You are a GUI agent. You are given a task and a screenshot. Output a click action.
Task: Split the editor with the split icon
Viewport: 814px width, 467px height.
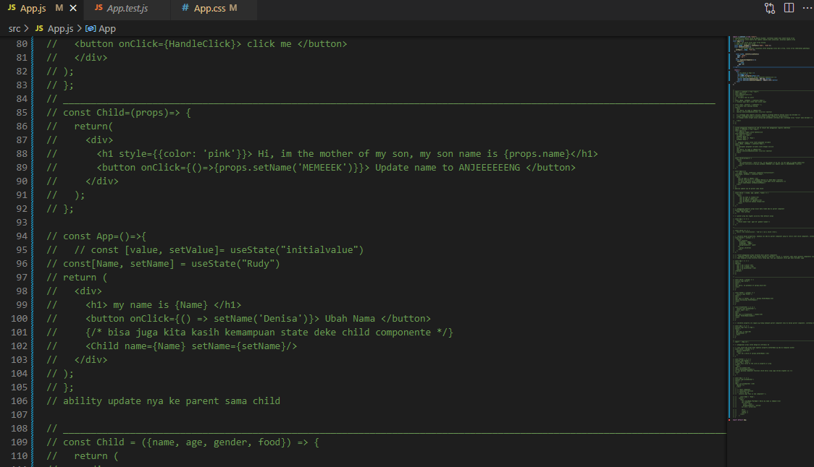(x=789, y=8)
